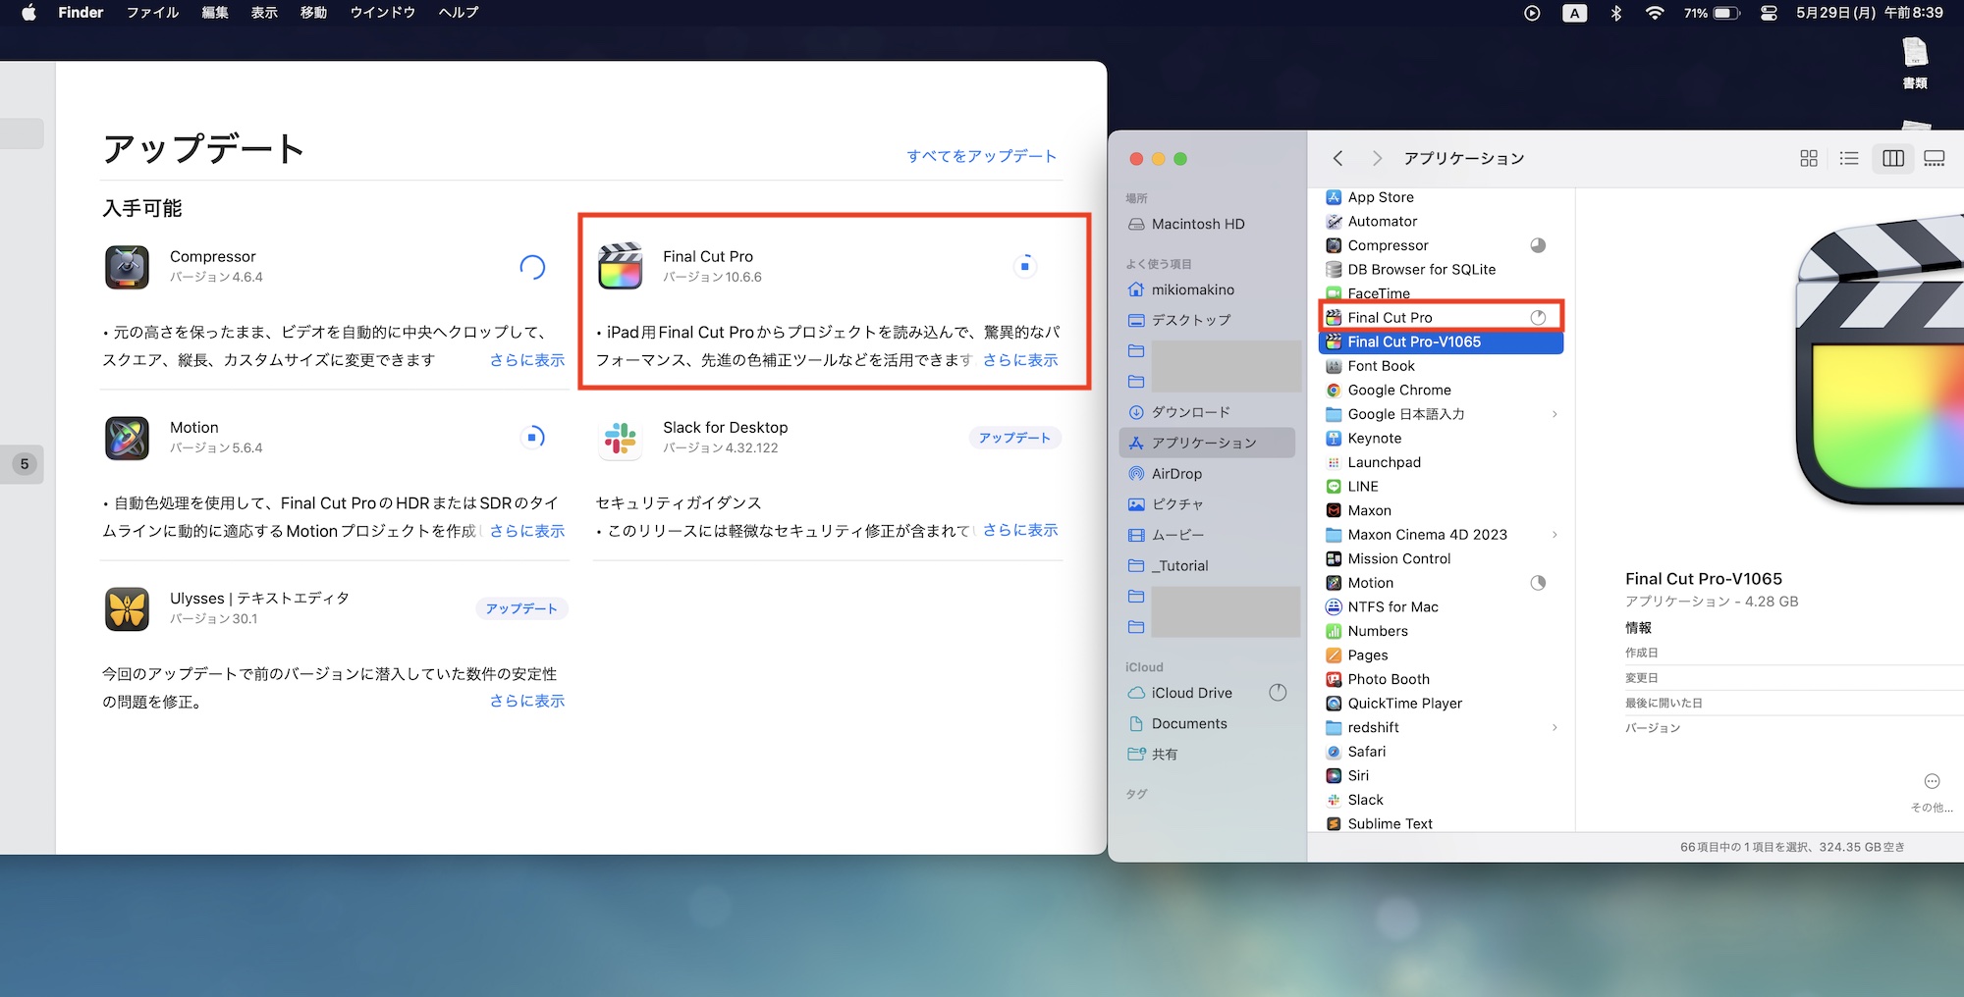Open デスクトップ in Finder sidebar

(1207, 320)
